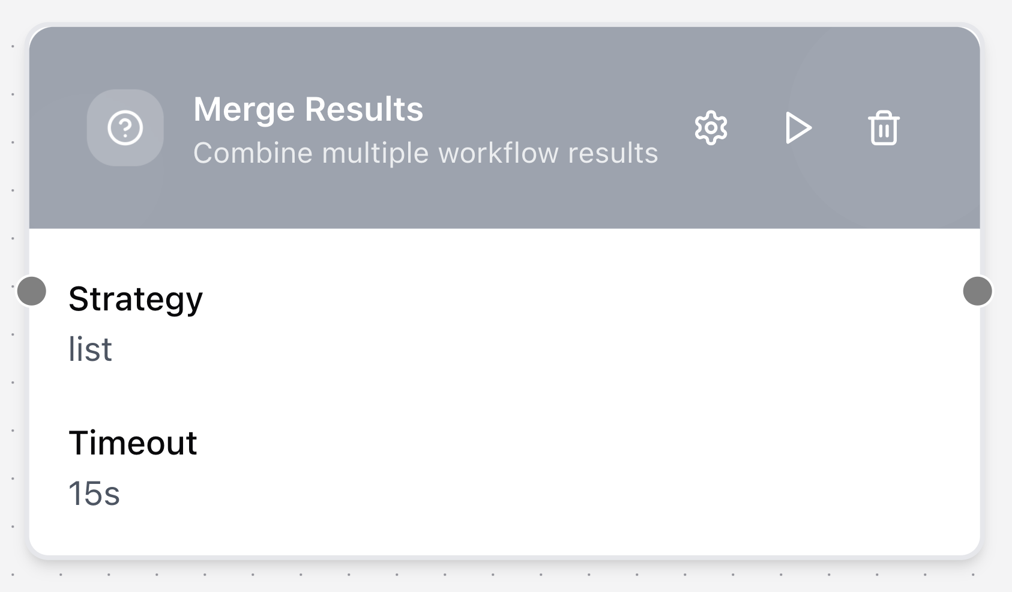Select the right output connection handle
1012x592 pixels.
click(x=977, y=291)
